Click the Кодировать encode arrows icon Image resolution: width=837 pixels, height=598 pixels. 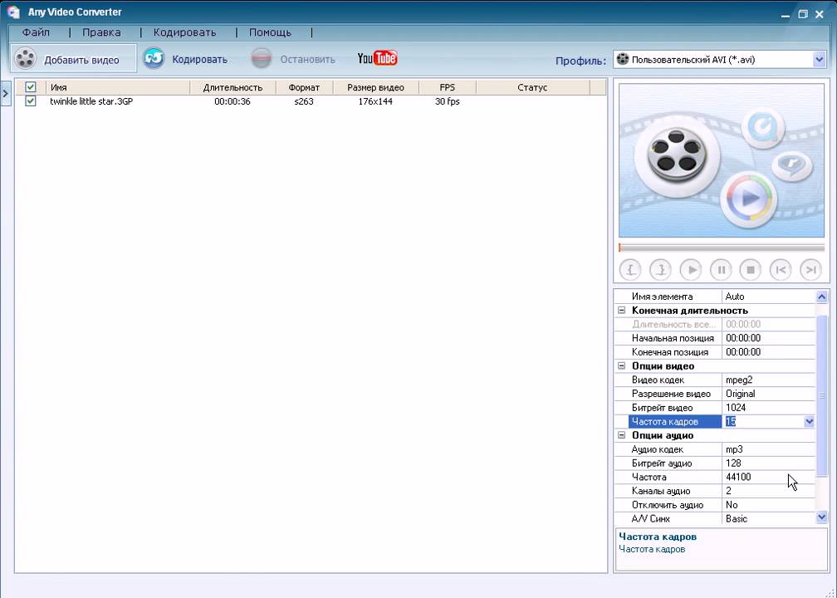coord(154,58)
